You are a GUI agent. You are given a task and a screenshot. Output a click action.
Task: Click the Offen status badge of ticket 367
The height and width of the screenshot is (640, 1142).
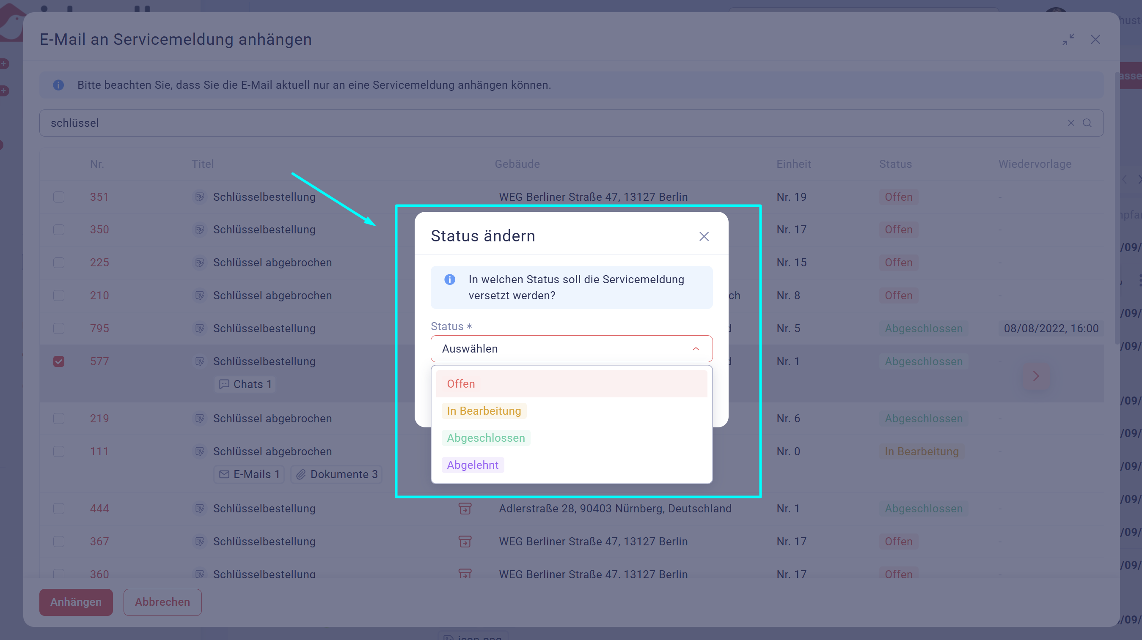click(x=899, y=541)
